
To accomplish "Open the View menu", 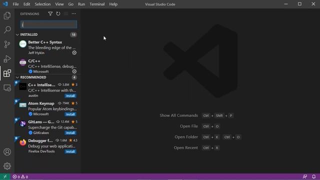I will 59,4.
